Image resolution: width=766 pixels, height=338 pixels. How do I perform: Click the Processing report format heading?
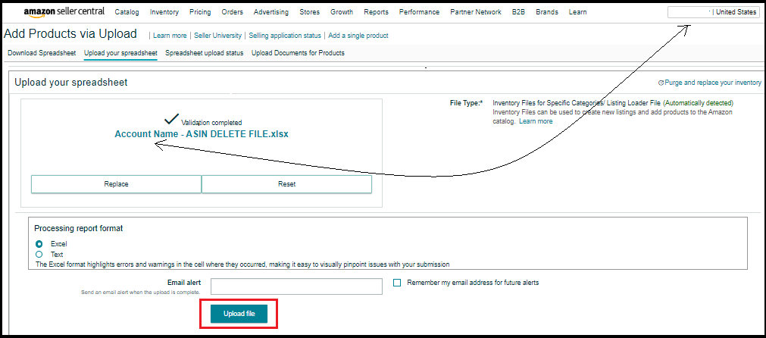[x=79, y=229]
